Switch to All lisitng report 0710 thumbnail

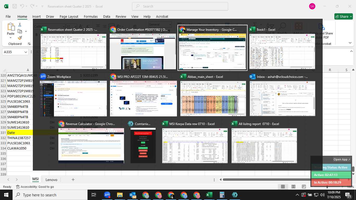(x=264, y=142)
